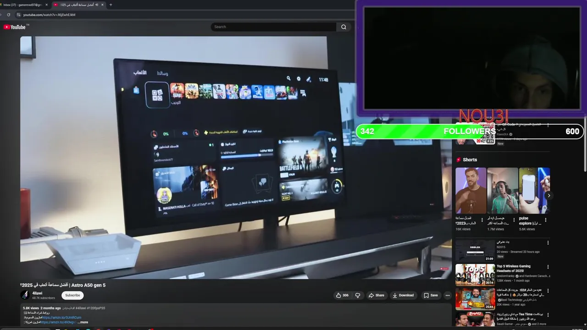Show next Shorts with arrow button
Screen dimensions: 587x330
pyautogui.click(x=548, y=196)
